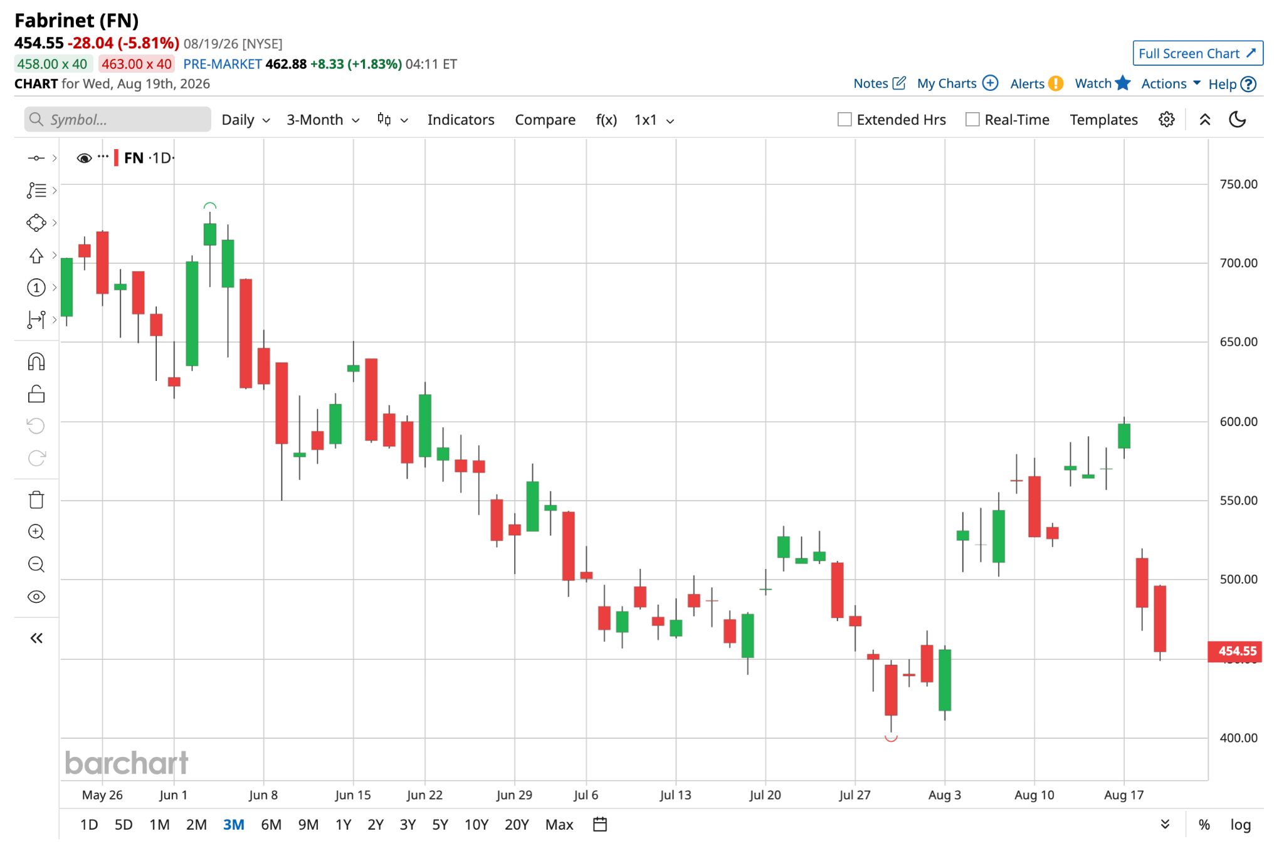Select the 6M time range
Screen dimensions: 1284x866
tap(271, 825)
